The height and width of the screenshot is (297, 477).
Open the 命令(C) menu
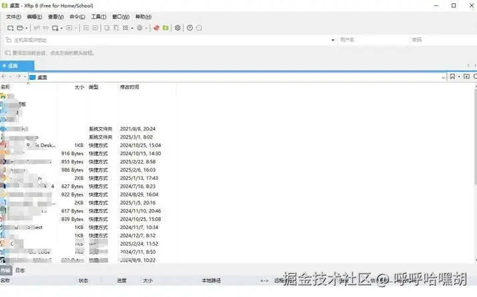pos(77,17)
